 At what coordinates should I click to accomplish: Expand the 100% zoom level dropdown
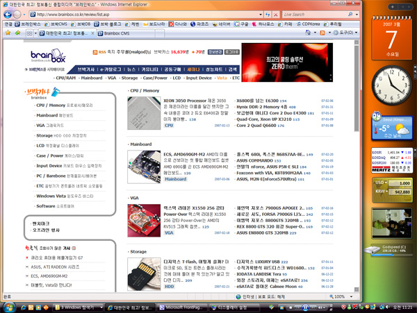[x=351, y=296]
